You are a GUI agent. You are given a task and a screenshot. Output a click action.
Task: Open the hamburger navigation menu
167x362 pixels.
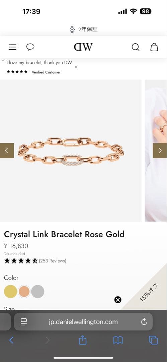pos(12,47)
